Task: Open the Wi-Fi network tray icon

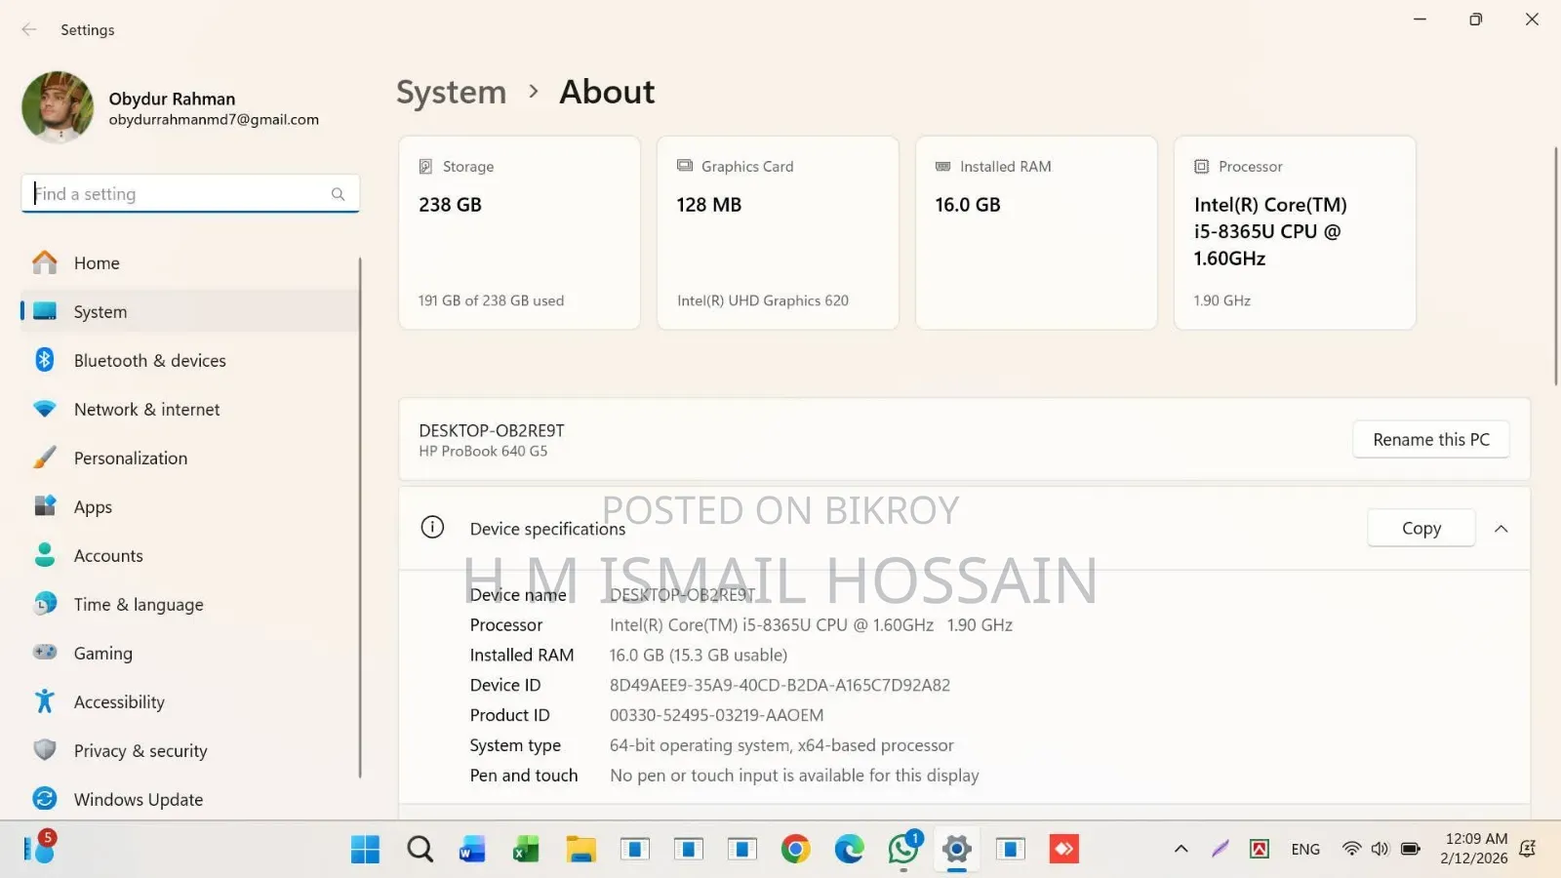Action: click(x=1351, y=849)
